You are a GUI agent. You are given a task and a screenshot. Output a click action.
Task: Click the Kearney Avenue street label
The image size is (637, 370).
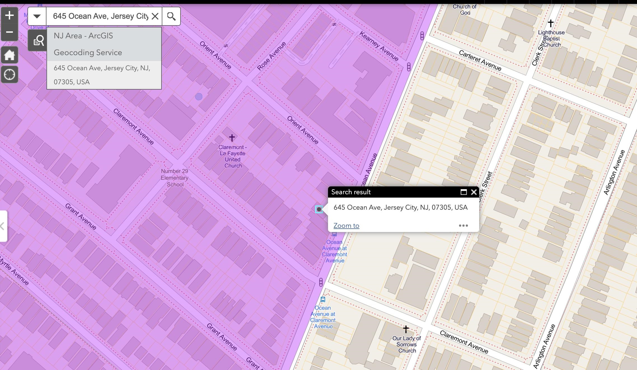(379, 46)
